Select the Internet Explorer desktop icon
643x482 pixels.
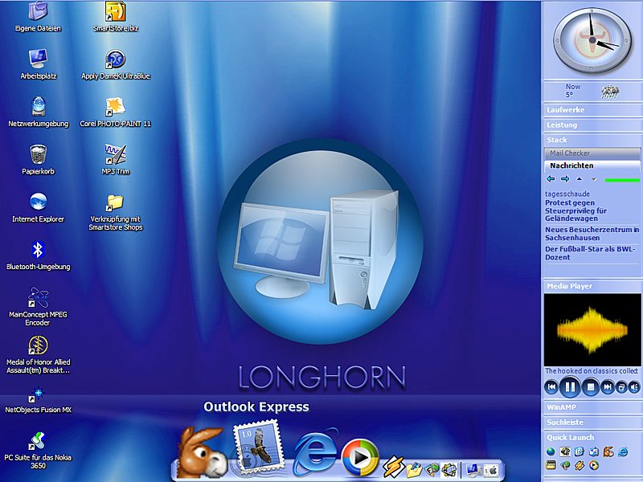click(38, 207)
